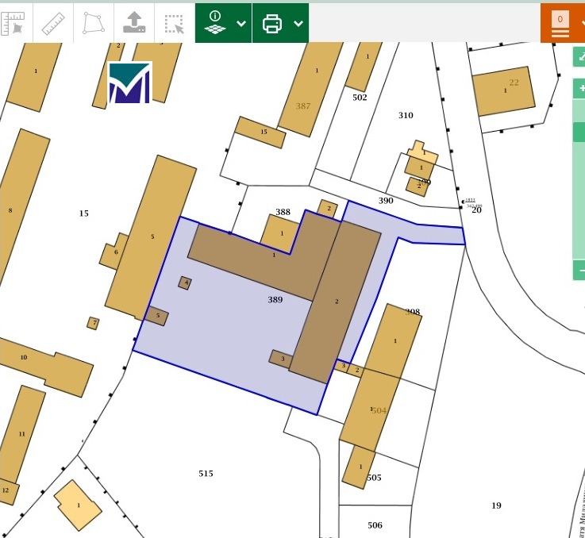This screenshot has height=538, width=585.
Task: Choose the polygon area measurement tool
Action: (x=94, y=23)
